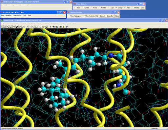Select the Select tool (concentric circle icon)
This screenshot has height=130, width=168.
[x=5, y=27]
